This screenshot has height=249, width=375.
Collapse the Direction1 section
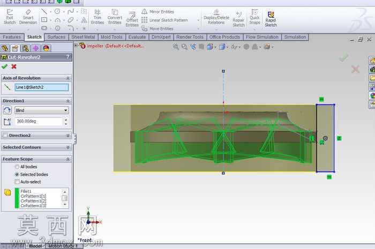[x=68, y=101]
